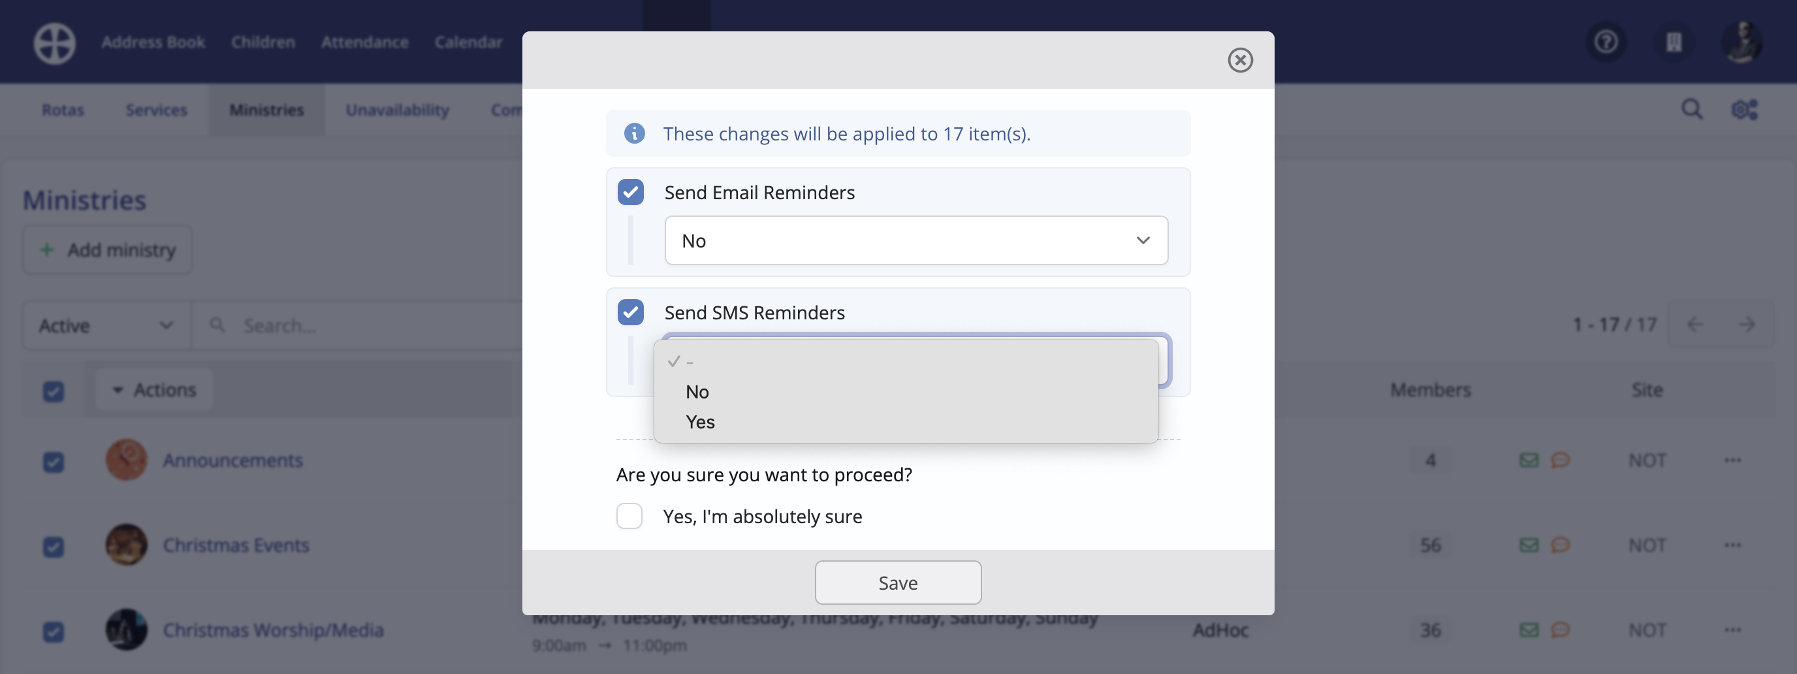Click the organisation building icon
This screenshot has width=1797, height=674.
tap(1675, 42)
